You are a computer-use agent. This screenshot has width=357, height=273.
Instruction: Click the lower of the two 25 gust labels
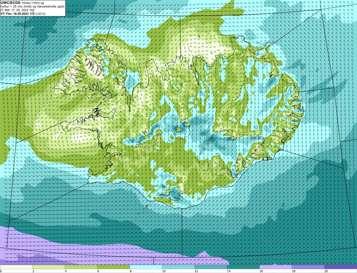pyautogui.click(x=178, y=129)
